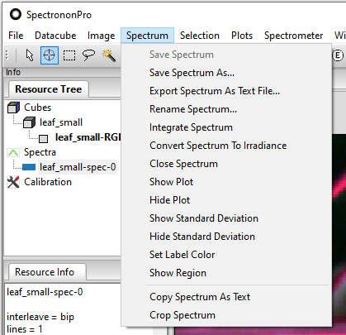Open the Image menu
The height and width of the screenshot is (335, 346).
(101, 36)
